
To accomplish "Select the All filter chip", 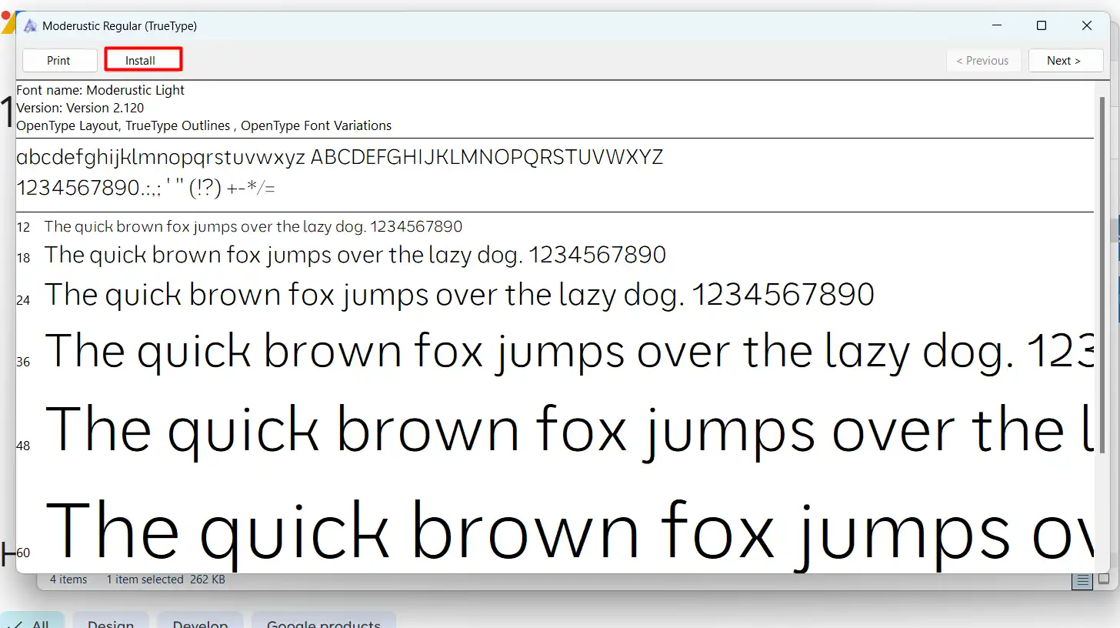I will pyautogui.click(x=33, y=622).
